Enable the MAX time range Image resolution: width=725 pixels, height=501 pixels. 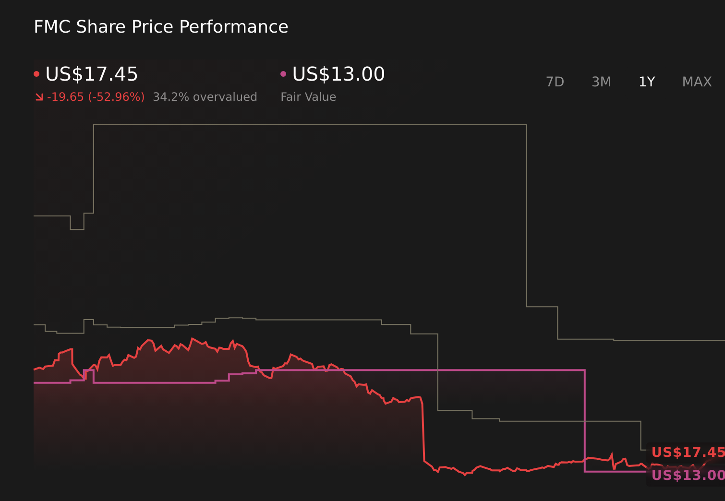[x=696, y=82]
